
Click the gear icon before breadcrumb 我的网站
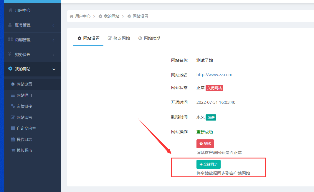point(100,16)
